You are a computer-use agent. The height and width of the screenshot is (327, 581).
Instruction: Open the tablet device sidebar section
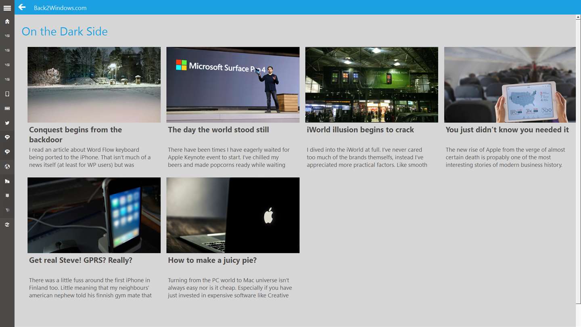tap(7, 94)
